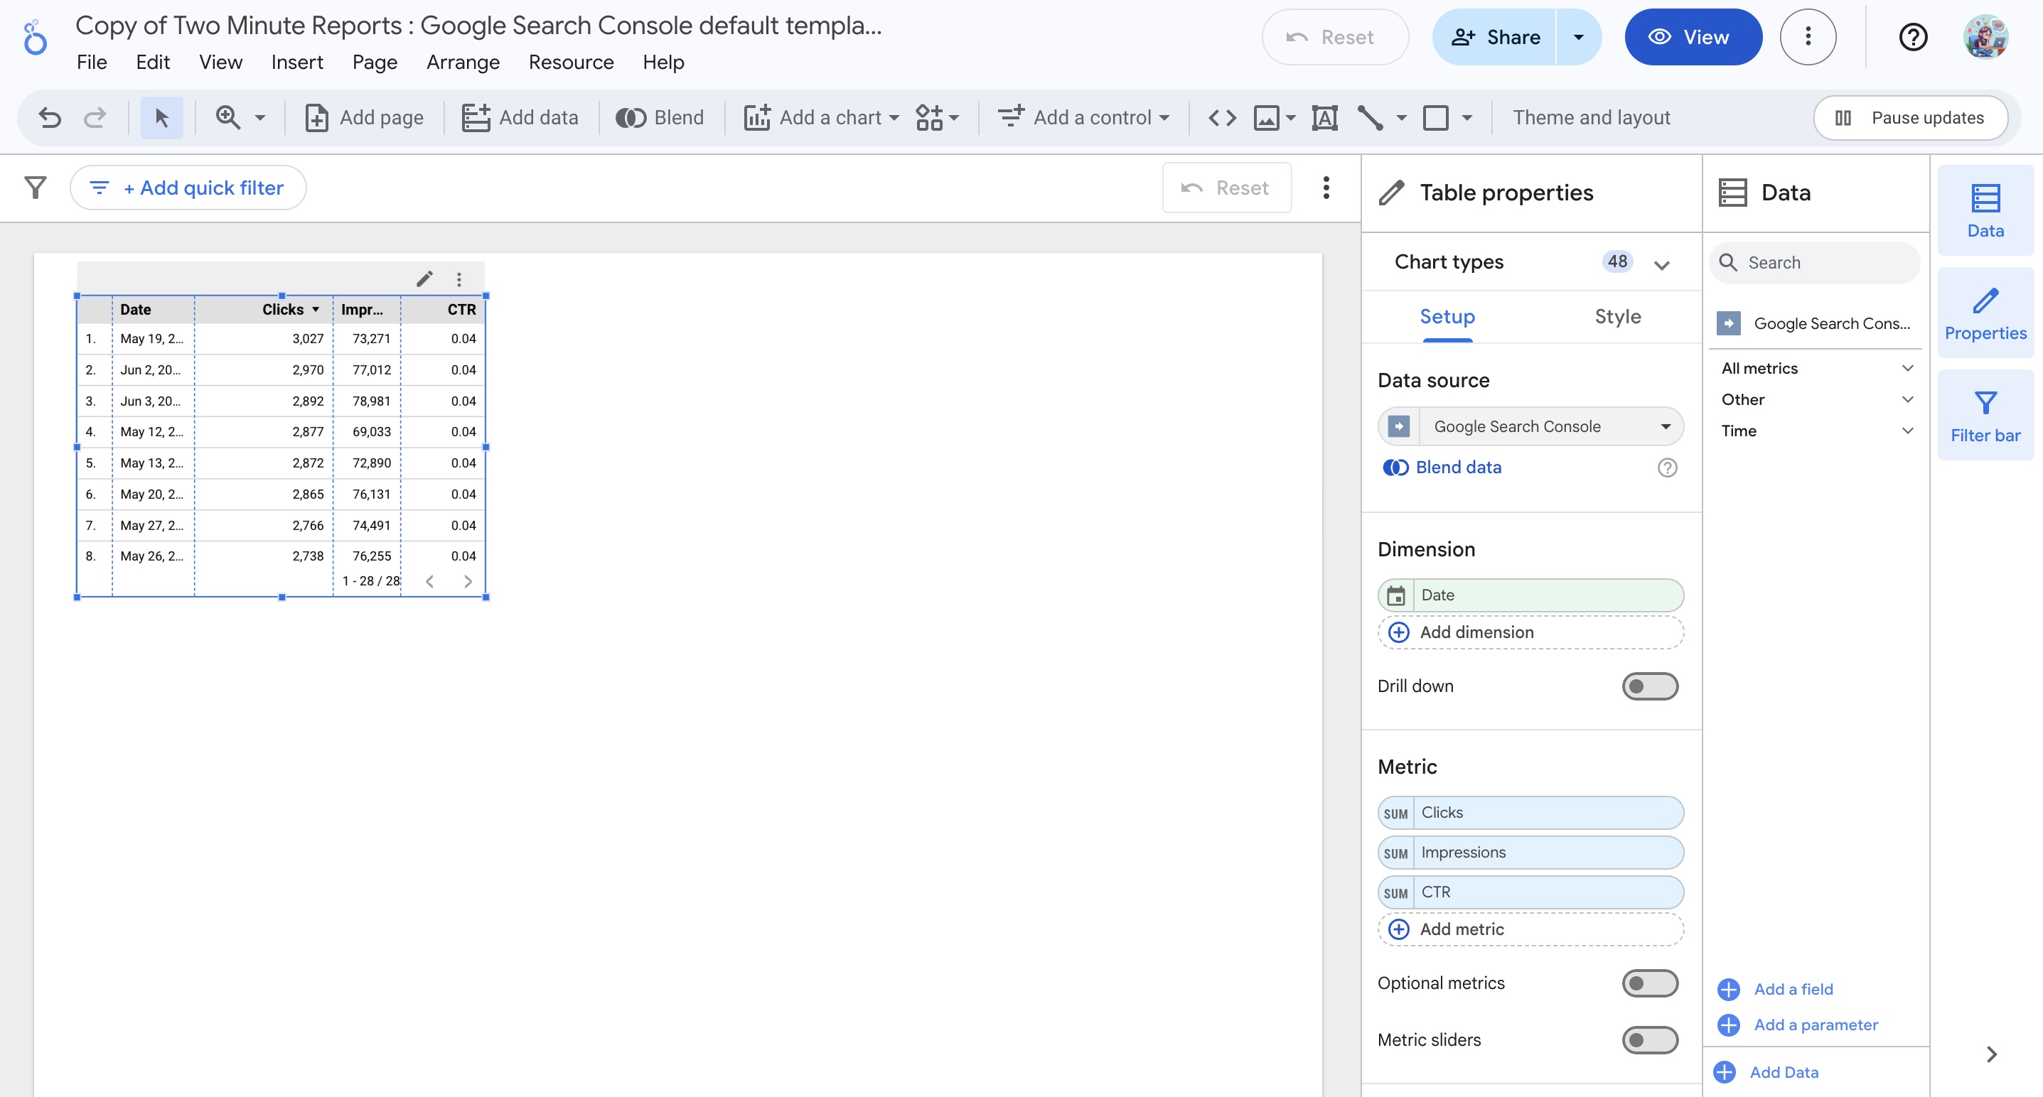Screen dimensions: 2043x1097
Task: Click the Looker Studio logo icon
Action: click(35, 37)
